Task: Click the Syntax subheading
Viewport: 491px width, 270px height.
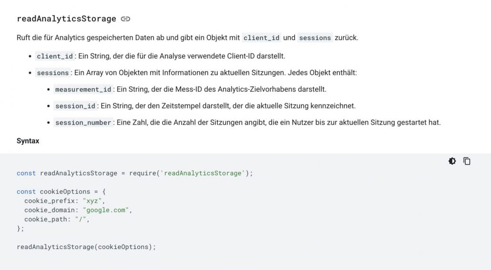Action: (28, 141)
